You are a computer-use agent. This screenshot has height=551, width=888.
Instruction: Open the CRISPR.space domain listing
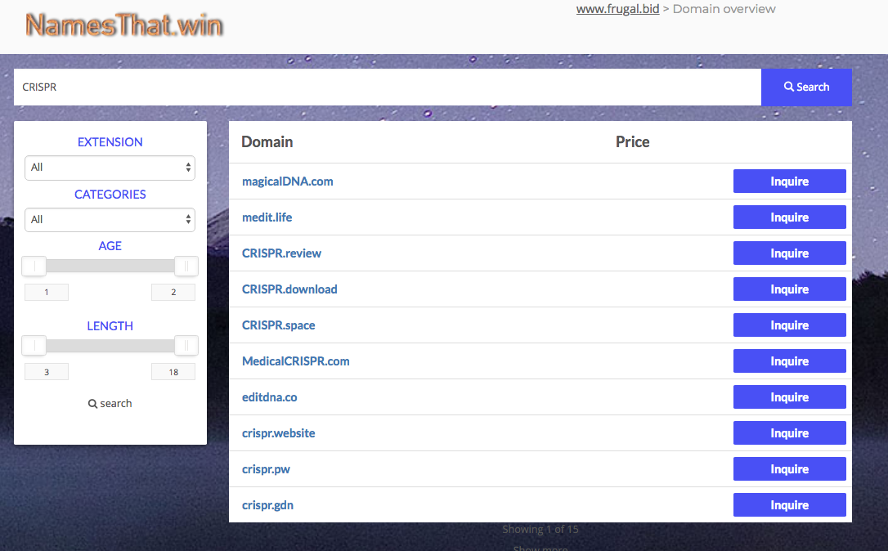278,325
